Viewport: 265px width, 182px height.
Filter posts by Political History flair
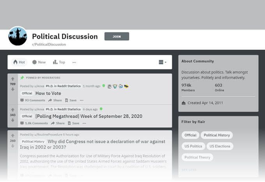pyautogui.click(x=217, y=135)
